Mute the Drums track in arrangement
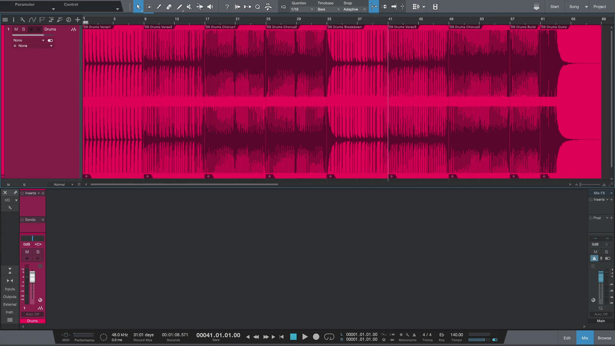The width and height of the screenshot is (615, 346). click(16, 29)
